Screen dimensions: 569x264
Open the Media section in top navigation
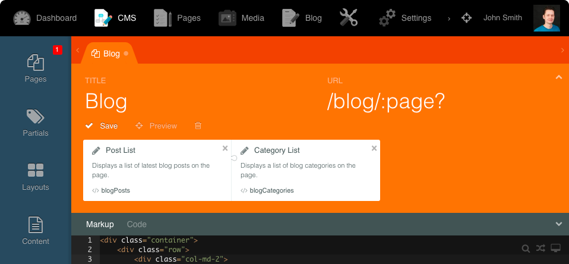[x=241, y=18]
